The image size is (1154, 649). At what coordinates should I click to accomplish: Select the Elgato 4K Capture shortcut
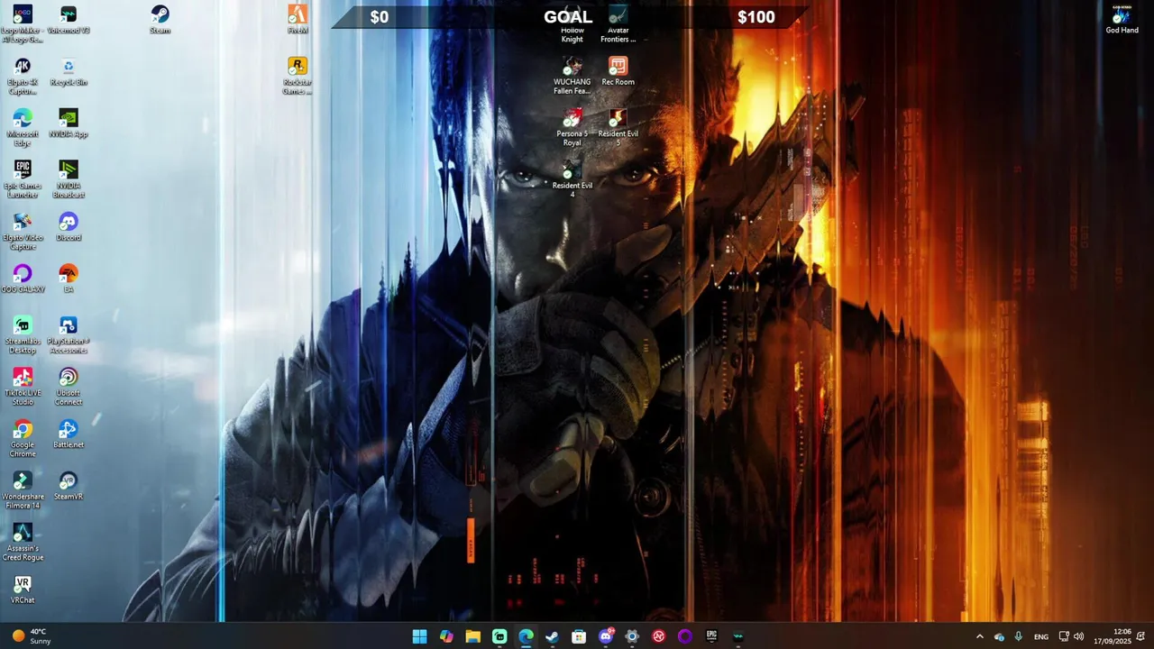pyautogui.click(x=23, y=76)
